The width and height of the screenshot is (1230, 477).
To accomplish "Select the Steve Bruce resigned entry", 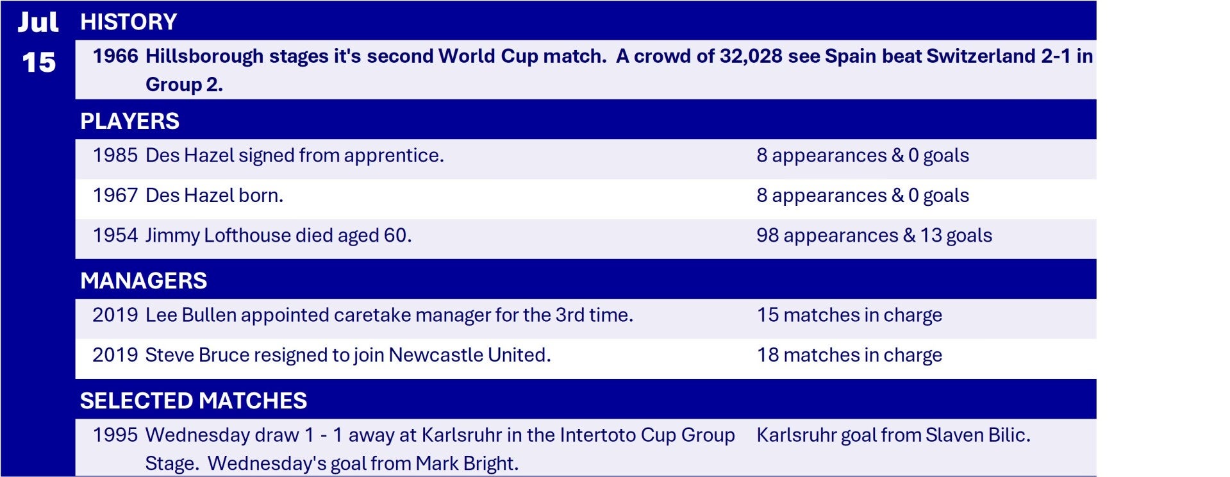I will [347, 355].
